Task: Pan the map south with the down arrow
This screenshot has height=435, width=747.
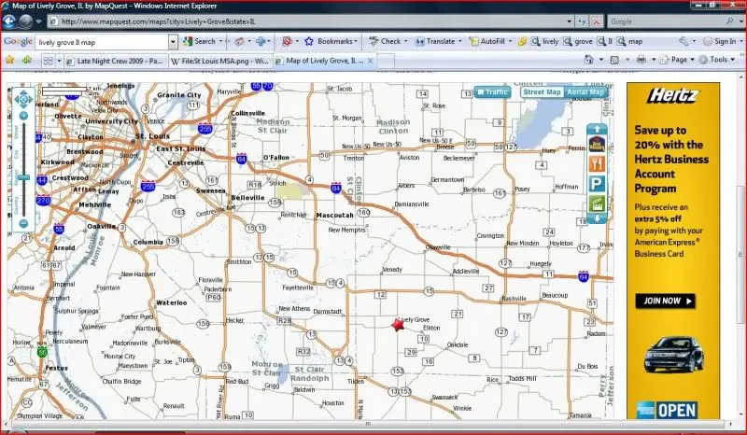Action: click(x=22, y=105)
